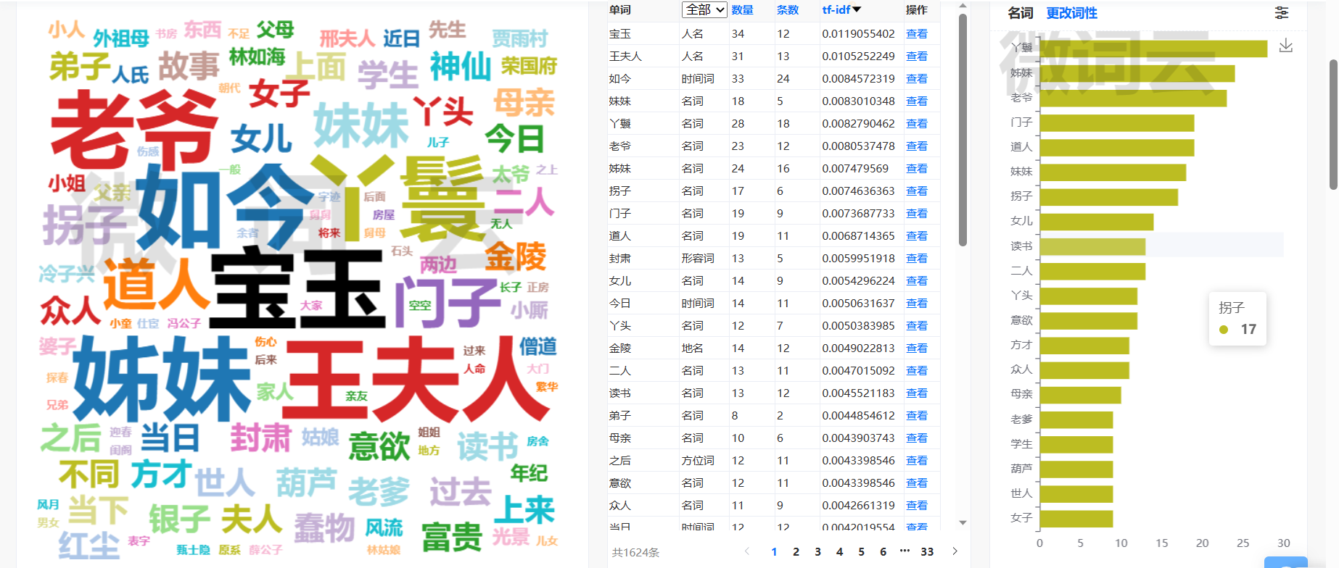Click the table scrollbar down arrow
Screen dimensions: 1339x568
[x=963, y=522]
